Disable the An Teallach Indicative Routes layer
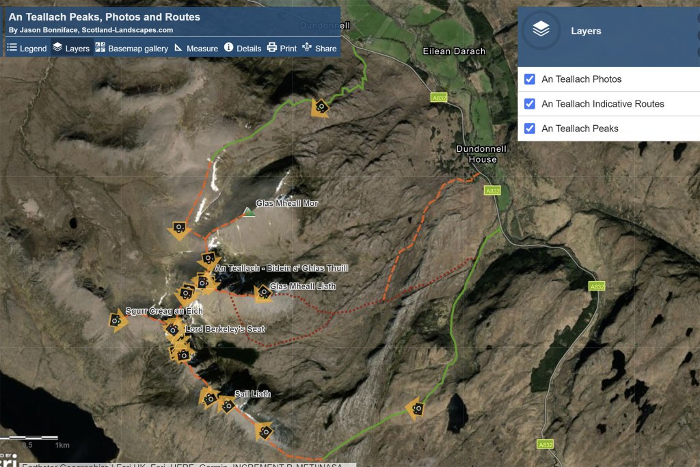 (x=529, y=103)
